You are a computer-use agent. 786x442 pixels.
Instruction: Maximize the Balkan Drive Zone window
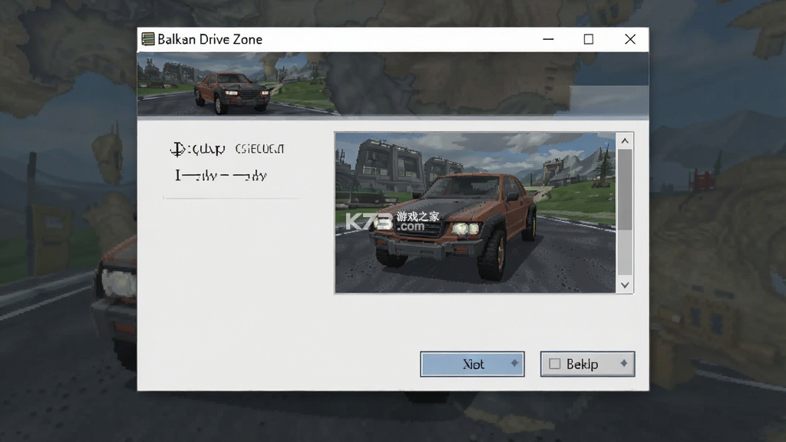pyautogui.click(x=589, y=39)
